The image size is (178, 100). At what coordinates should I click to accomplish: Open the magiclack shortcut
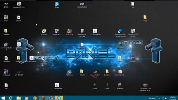point(57,31)
